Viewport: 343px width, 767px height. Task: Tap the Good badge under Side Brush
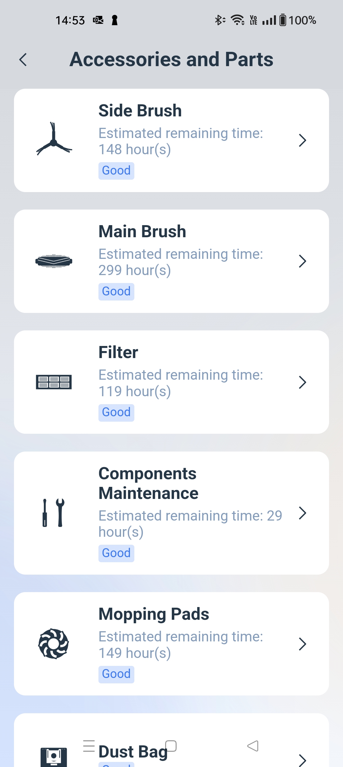coord(116,171)
